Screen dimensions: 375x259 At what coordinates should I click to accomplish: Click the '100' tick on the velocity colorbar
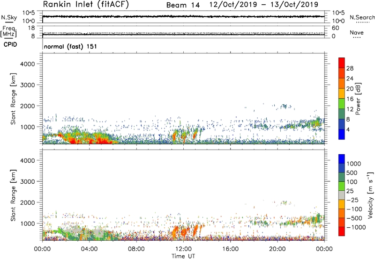[352, 182]
